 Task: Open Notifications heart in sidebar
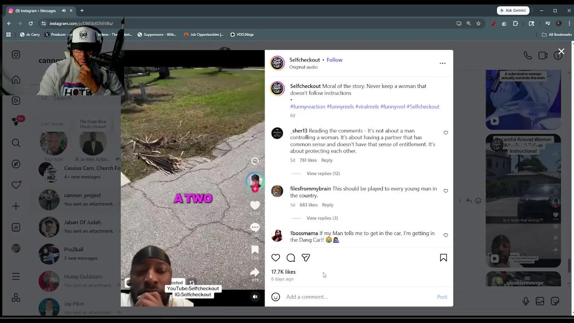click(x=16, y=185)
